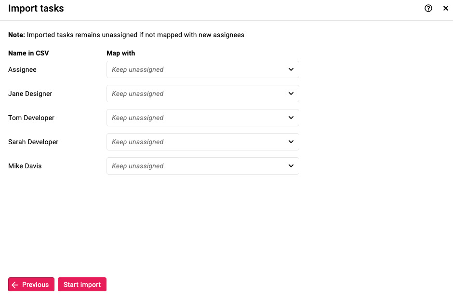Viewport: 453px width, 299px height.
Task: Click the row label Tom Developer
Action: 31,118
